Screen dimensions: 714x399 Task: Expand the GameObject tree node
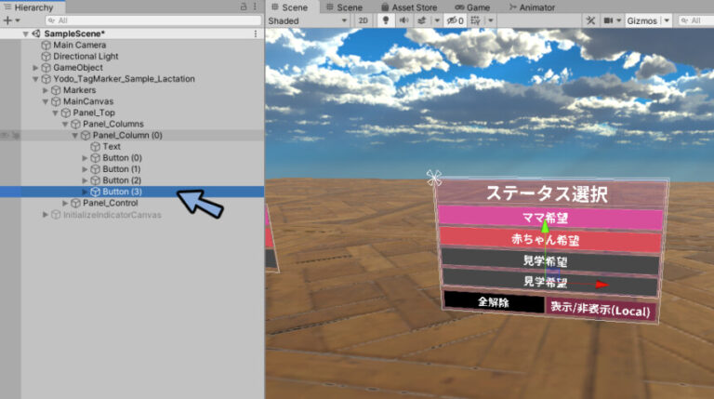pyautogui.click(x=35, y=68)
